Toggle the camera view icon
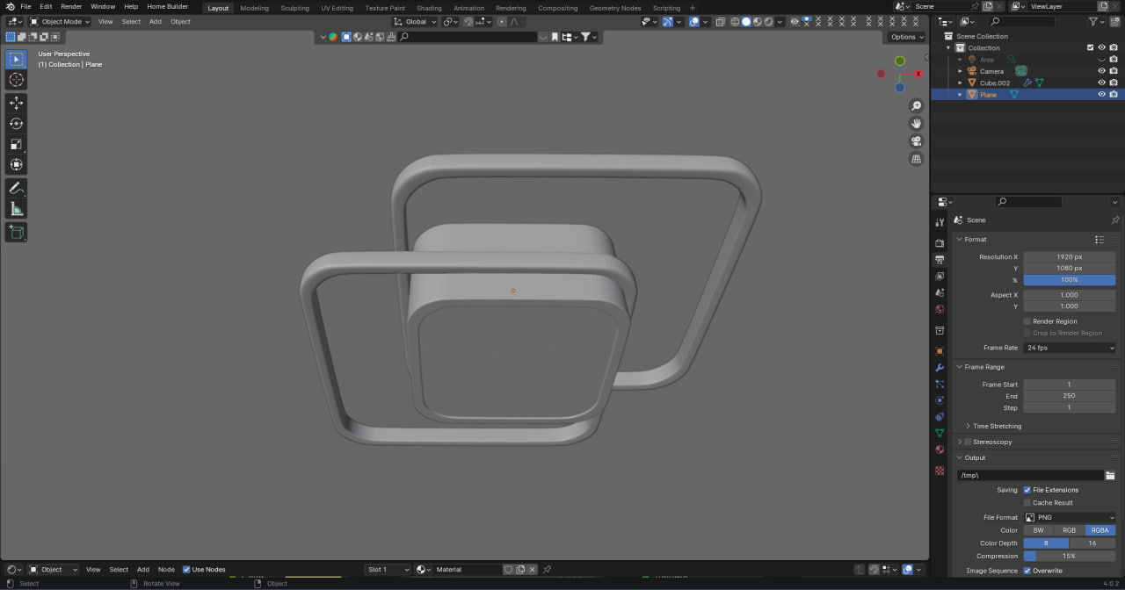Screen dimensions: 1125x590 coord(916,141)
